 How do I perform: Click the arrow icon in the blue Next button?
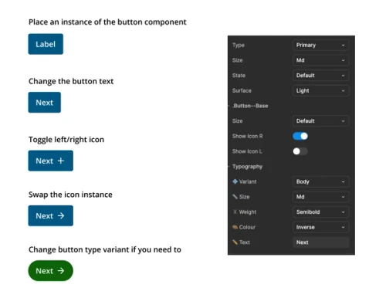61,215
